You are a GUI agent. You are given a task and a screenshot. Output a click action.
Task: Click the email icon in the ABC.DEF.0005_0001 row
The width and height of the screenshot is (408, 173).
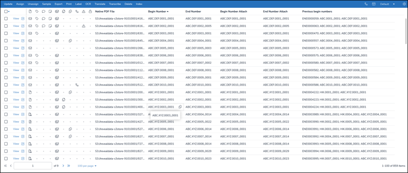point(30,48)
